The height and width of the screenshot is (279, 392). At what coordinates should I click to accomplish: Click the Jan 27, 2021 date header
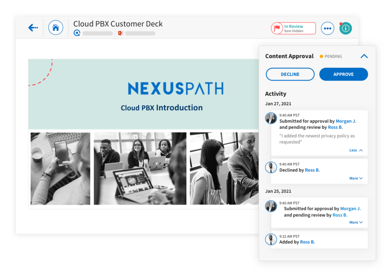point(278,104)
